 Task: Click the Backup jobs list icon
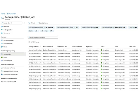tap(2, 54)
